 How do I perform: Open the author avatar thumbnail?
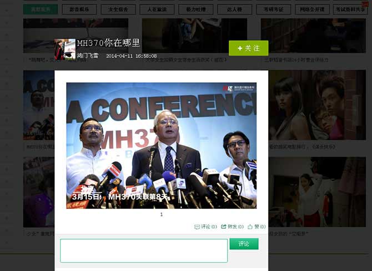pyautogui.click(x=65, y=49)
